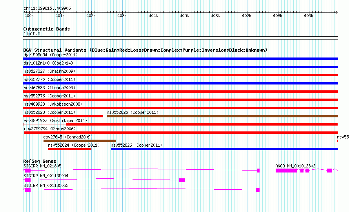Image resolution: width=349 pixels, height=212 pixels.
Task: Open the nsv552826 (Cooper2011) label
Action: tap(136, 145)
